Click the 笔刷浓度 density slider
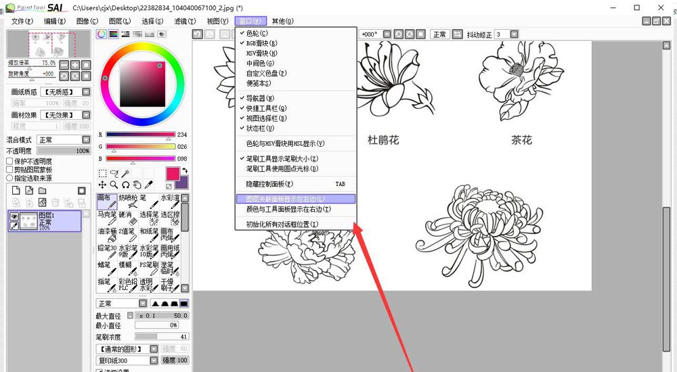 click(162, 337)
